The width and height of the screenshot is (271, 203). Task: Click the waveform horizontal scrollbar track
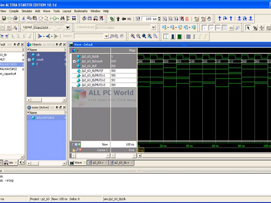[204, 156]
